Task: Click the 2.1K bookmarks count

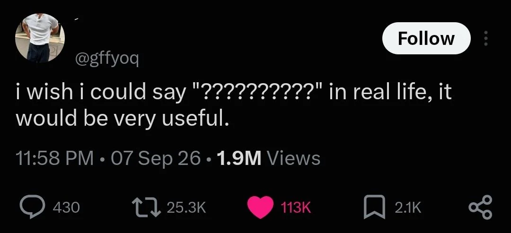Action: click(x=408, y=207)
